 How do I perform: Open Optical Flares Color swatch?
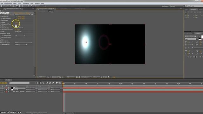click(16, 26)
